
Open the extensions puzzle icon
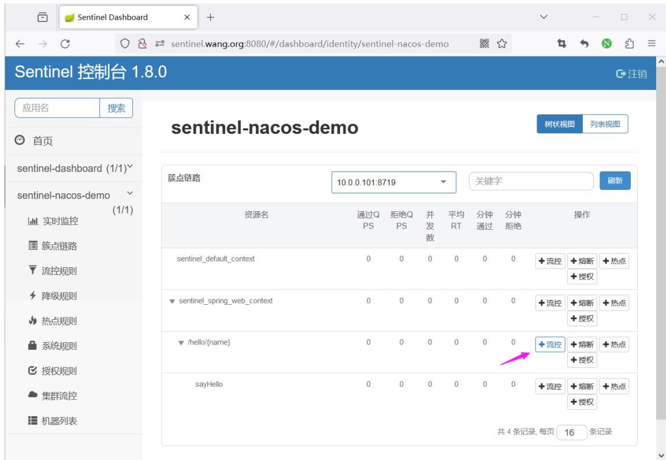click(x=629, y=43)
